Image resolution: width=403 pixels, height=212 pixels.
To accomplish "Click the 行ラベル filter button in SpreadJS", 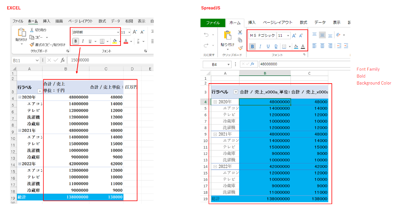I will (236, 92).
